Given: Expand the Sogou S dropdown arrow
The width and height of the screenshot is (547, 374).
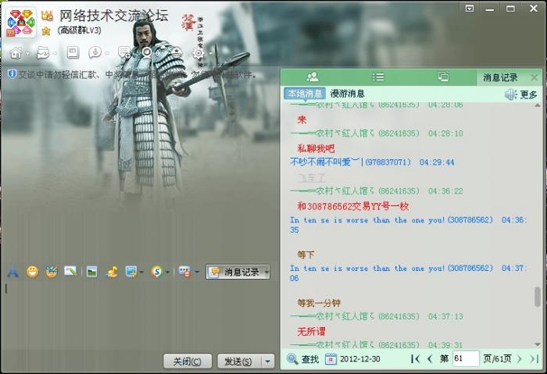Looking at the screenshot, I should (x=167, y=272).
